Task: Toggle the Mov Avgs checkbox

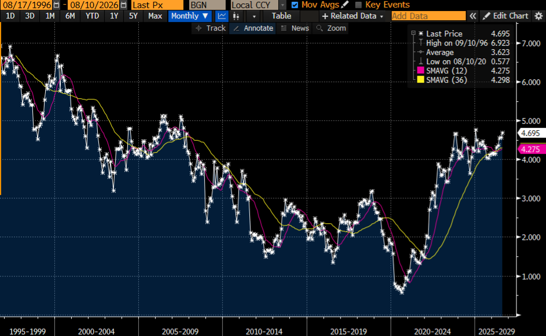Action: pos(294,5)
